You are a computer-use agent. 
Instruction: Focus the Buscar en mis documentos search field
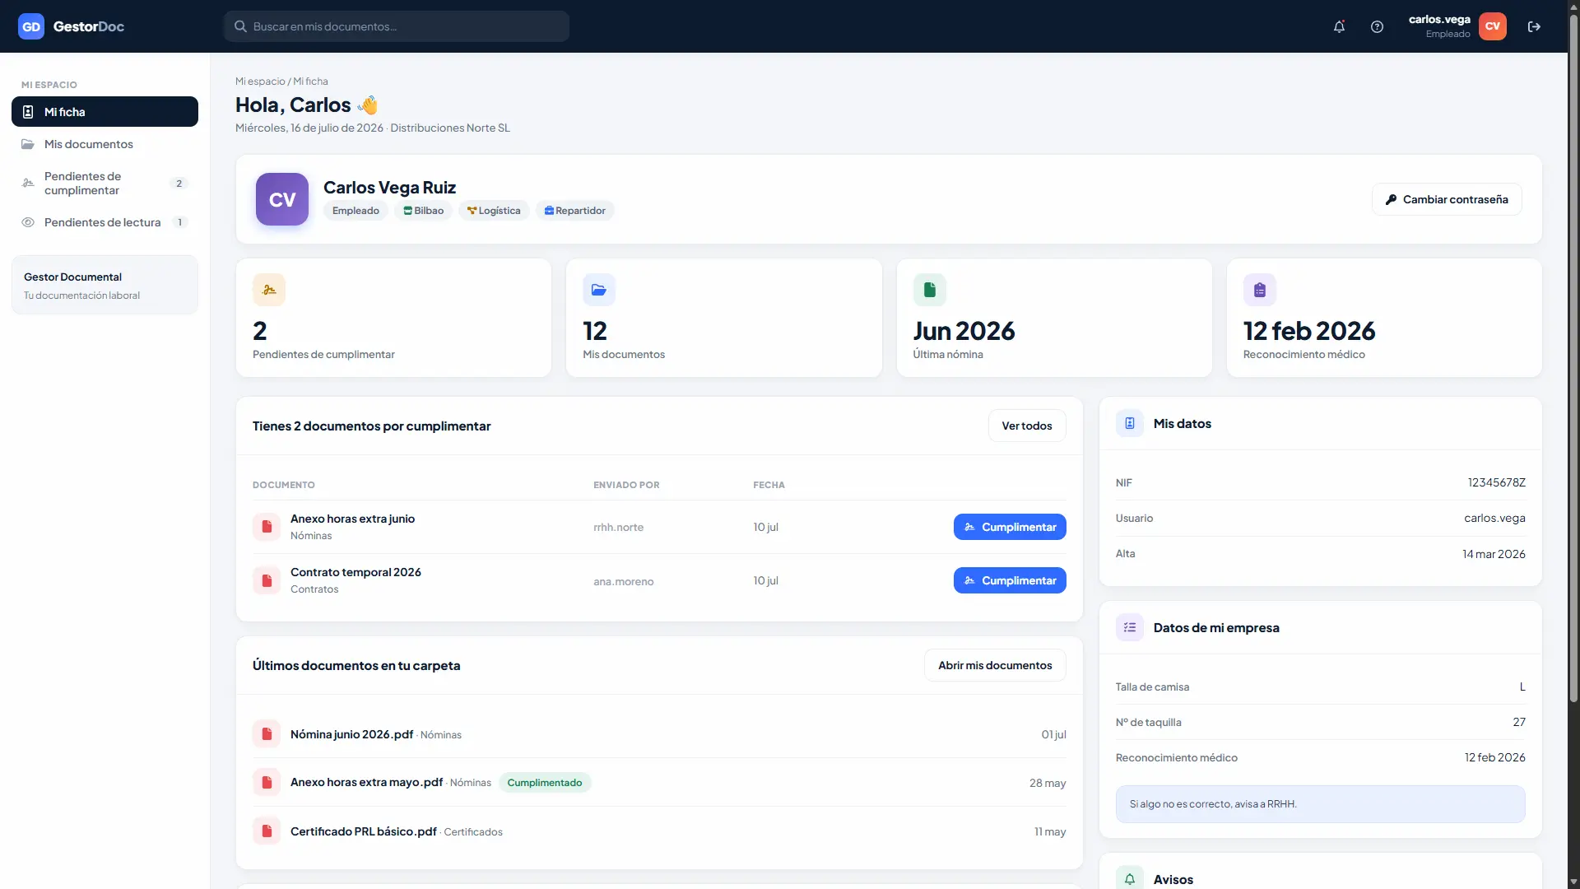tap(397, 26)
